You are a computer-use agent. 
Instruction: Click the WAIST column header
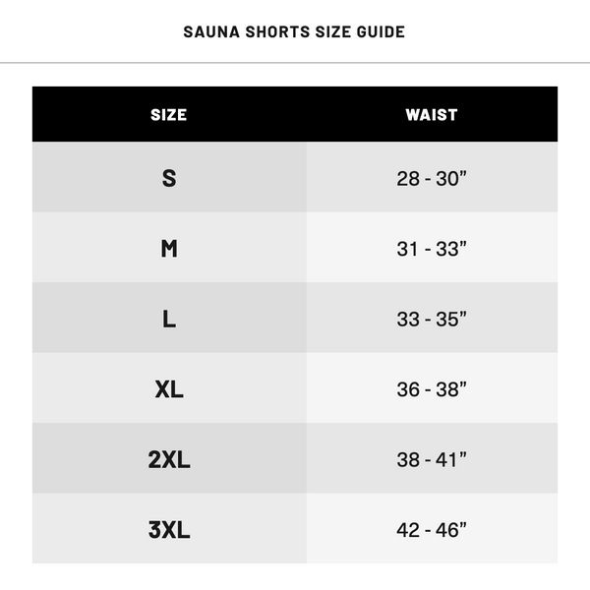point(432,114)
